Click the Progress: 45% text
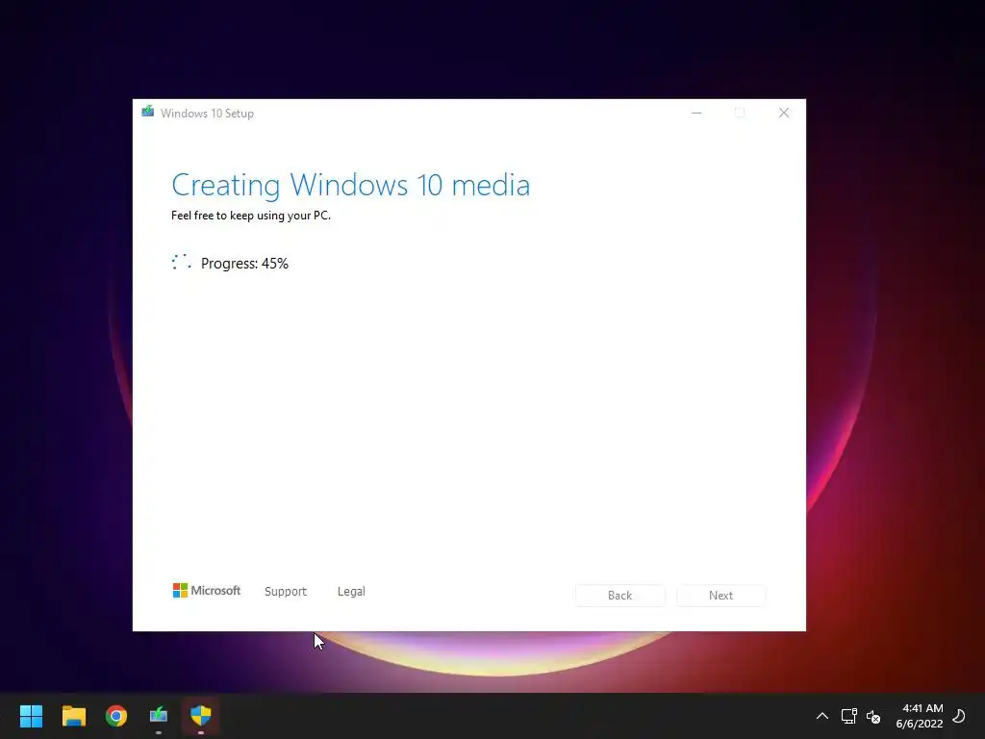The image size is (985, 739). coord(244,264)
